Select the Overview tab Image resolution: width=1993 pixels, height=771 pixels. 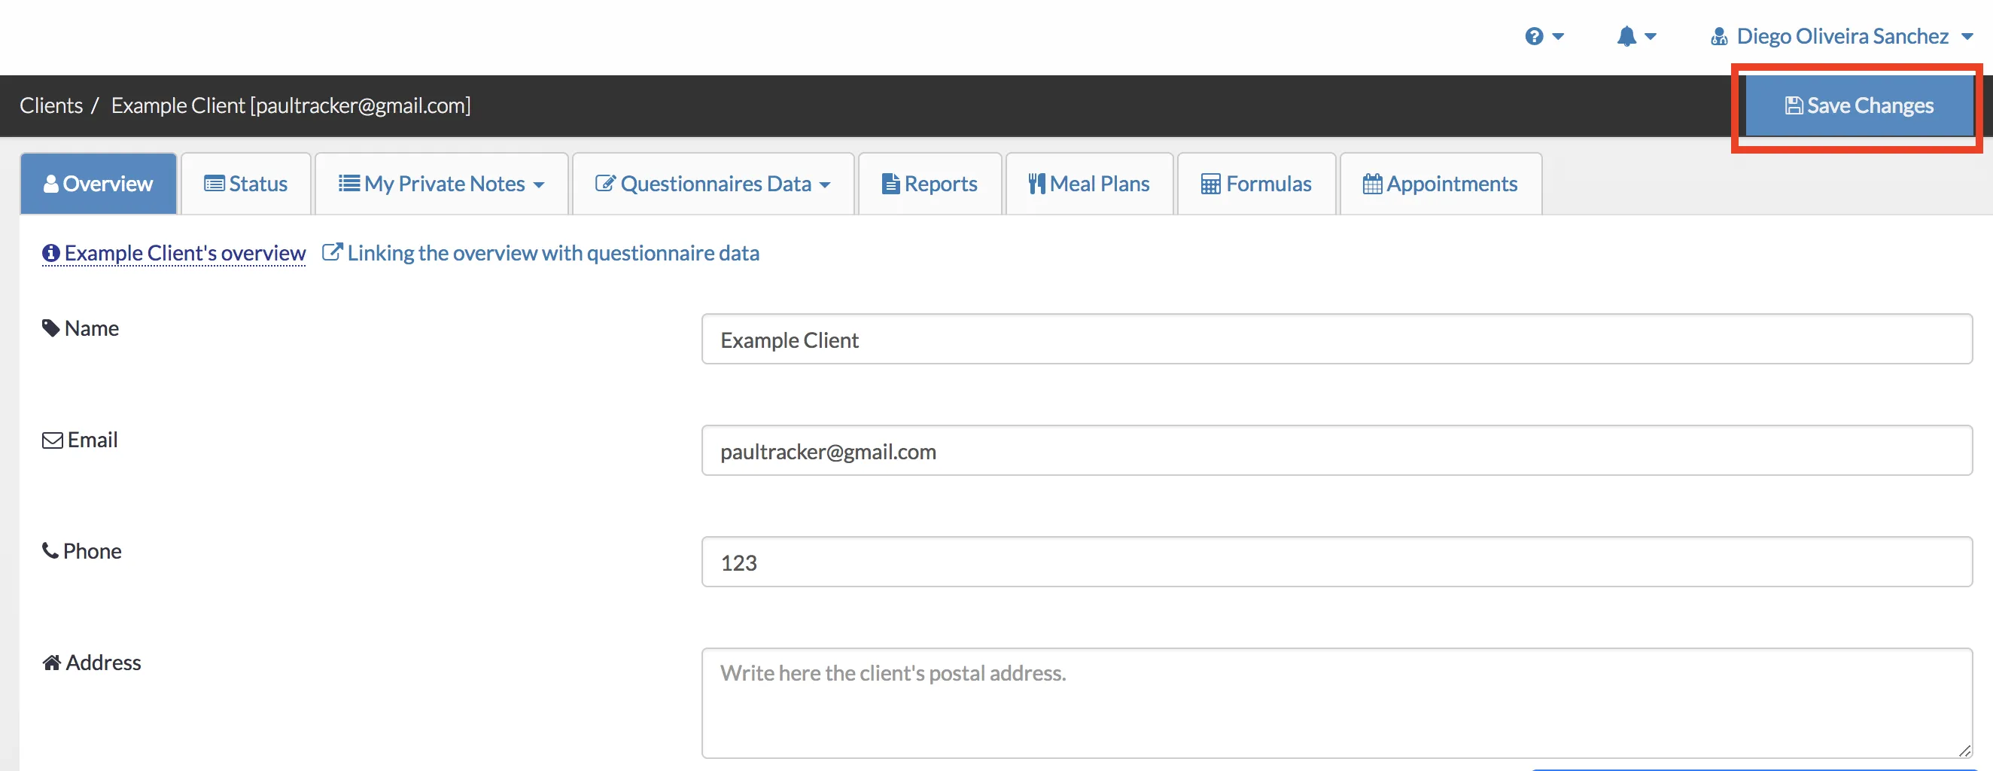coord(99,184)
